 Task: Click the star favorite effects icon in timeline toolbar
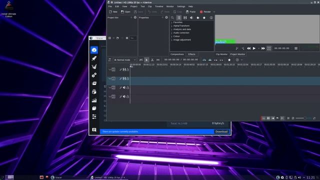click(229, 60)
